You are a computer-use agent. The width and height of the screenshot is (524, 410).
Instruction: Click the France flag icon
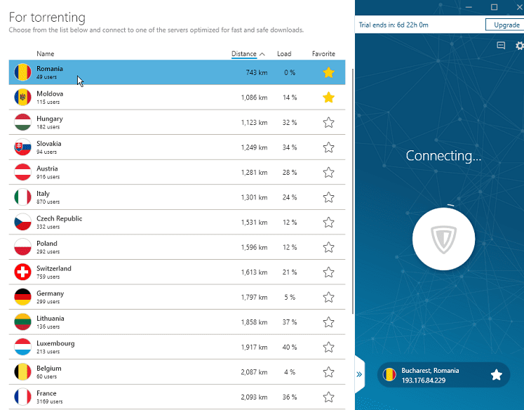(x=22, y=397)
